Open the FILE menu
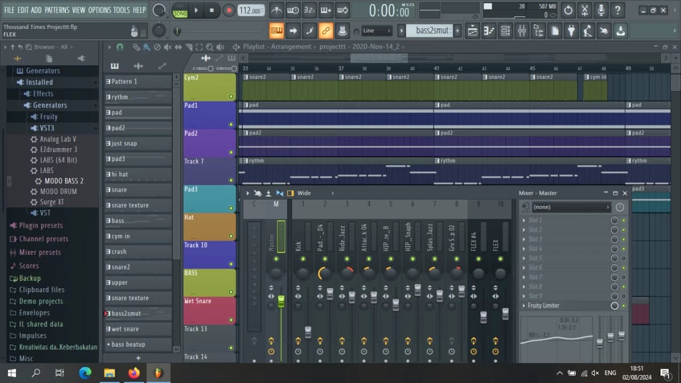681x383 pixels. point(9,10)
